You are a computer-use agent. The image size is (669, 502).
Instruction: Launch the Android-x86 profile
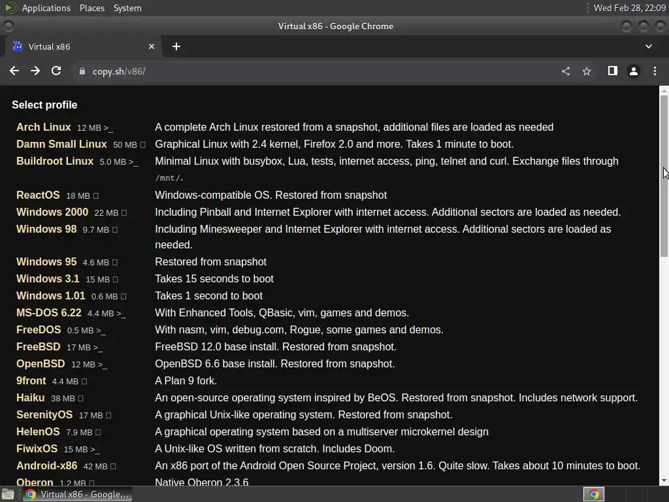pos(47,465)
